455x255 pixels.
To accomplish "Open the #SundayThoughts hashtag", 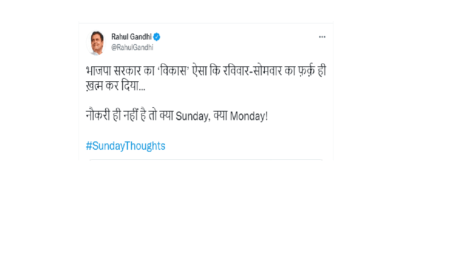I will click(x=126, y=146).
